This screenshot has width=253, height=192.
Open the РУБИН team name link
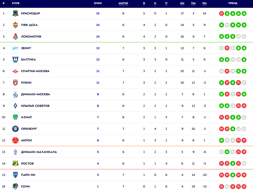coord(26,83)
